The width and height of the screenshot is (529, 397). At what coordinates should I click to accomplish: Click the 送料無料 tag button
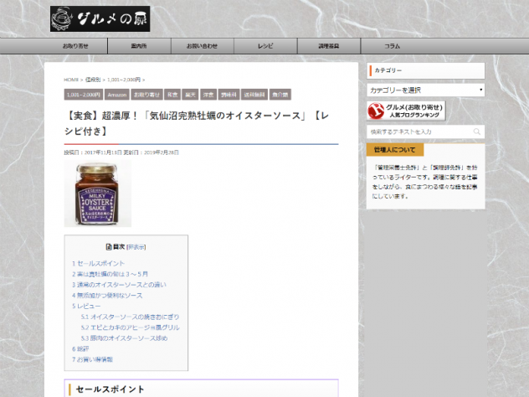tap(254, 95)
